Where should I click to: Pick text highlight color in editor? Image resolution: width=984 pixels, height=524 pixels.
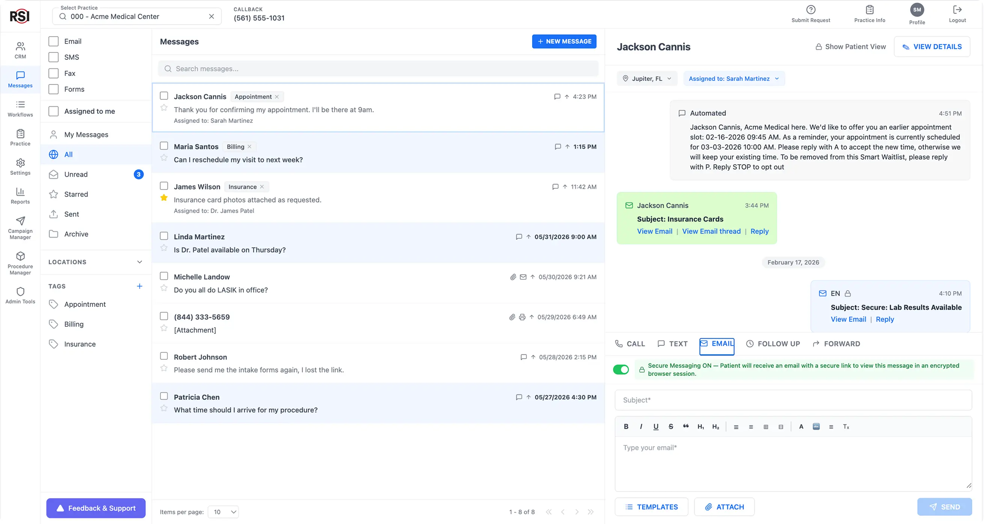816,427
